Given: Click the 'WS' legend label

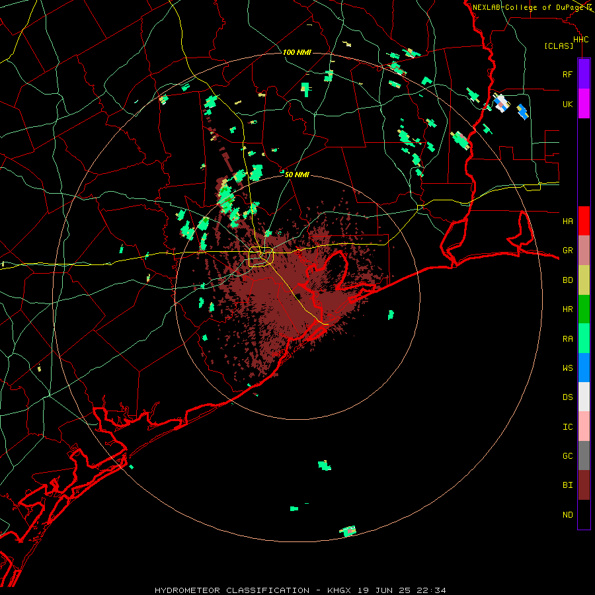Looking at the screenshot, I should 567,368.
